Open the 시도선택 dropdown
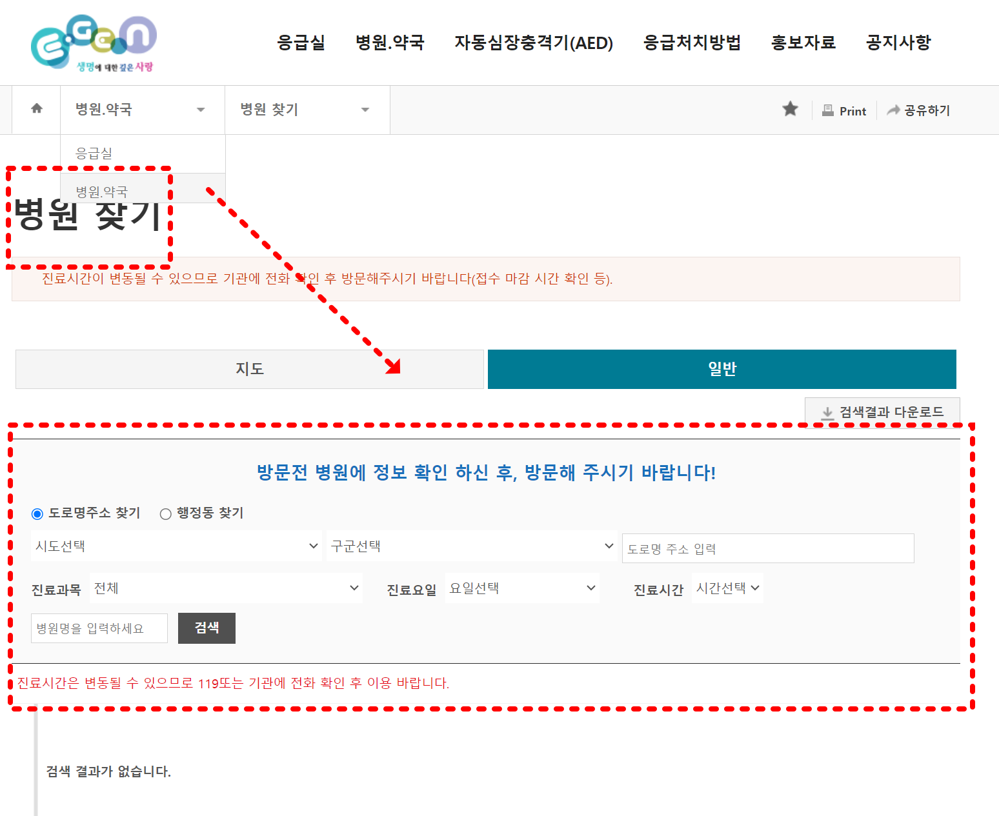This screenshot has height=816, width=999. coord(176,546)
